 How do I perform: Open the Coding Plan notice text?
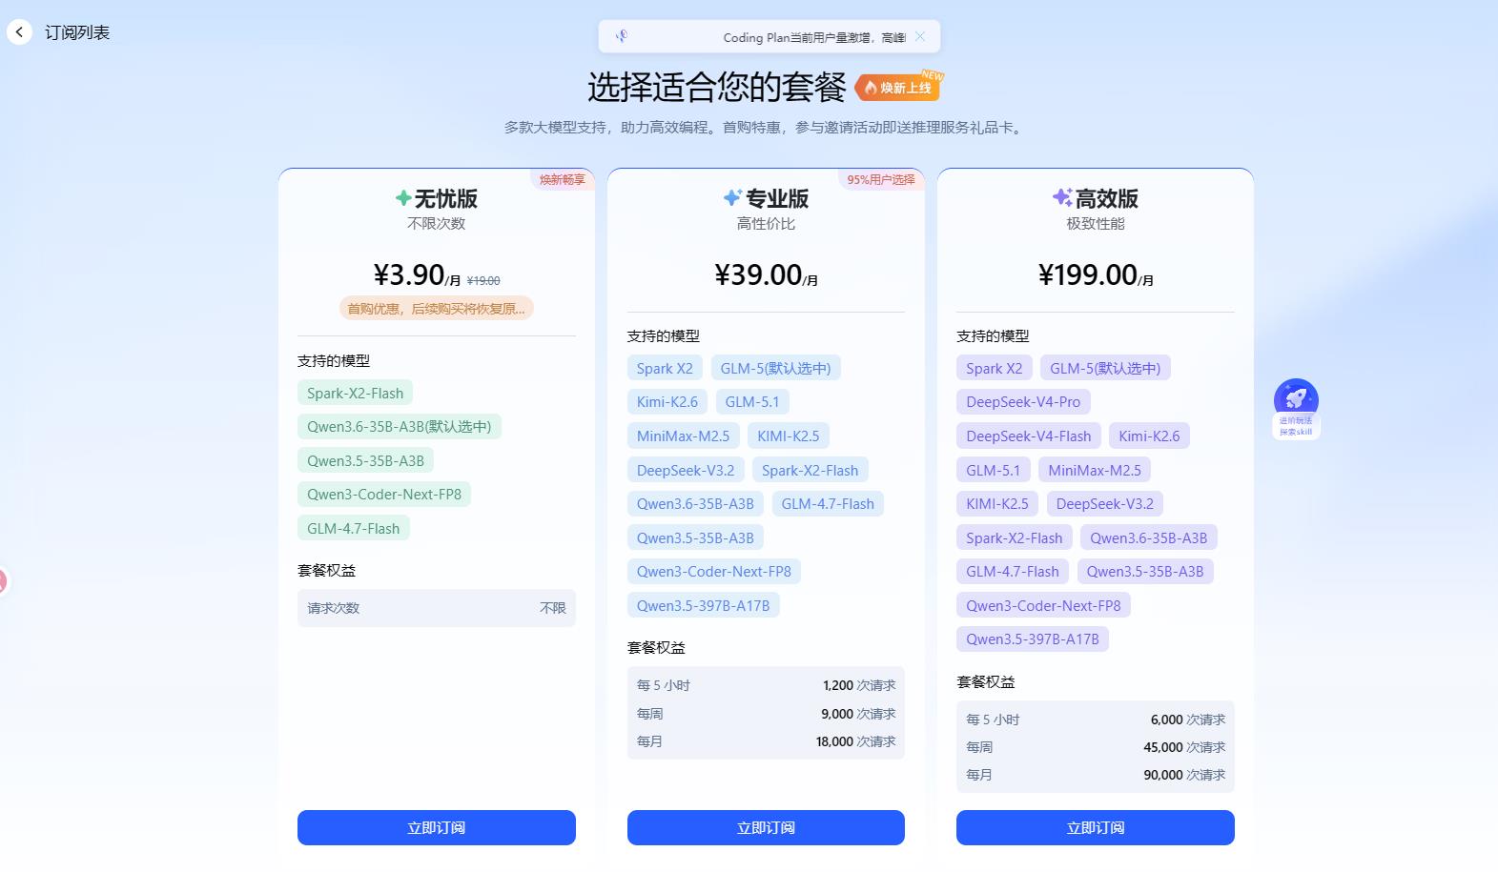tap(814, 37)
